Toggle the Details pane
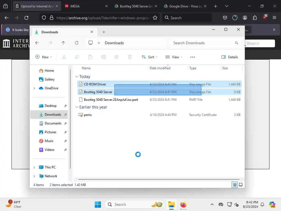The width and height of the screenshot is (281, 211). (x=230, y=57)
